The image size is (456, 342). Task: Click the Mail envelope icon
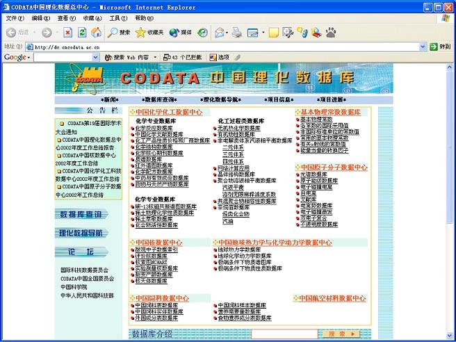220,32
